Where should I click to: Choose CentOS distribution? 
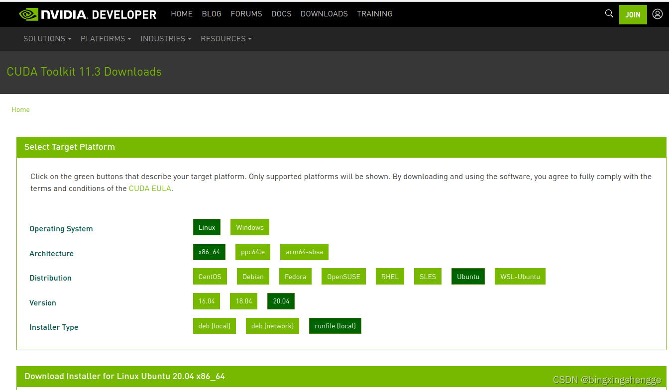click(x=210, y=277)
